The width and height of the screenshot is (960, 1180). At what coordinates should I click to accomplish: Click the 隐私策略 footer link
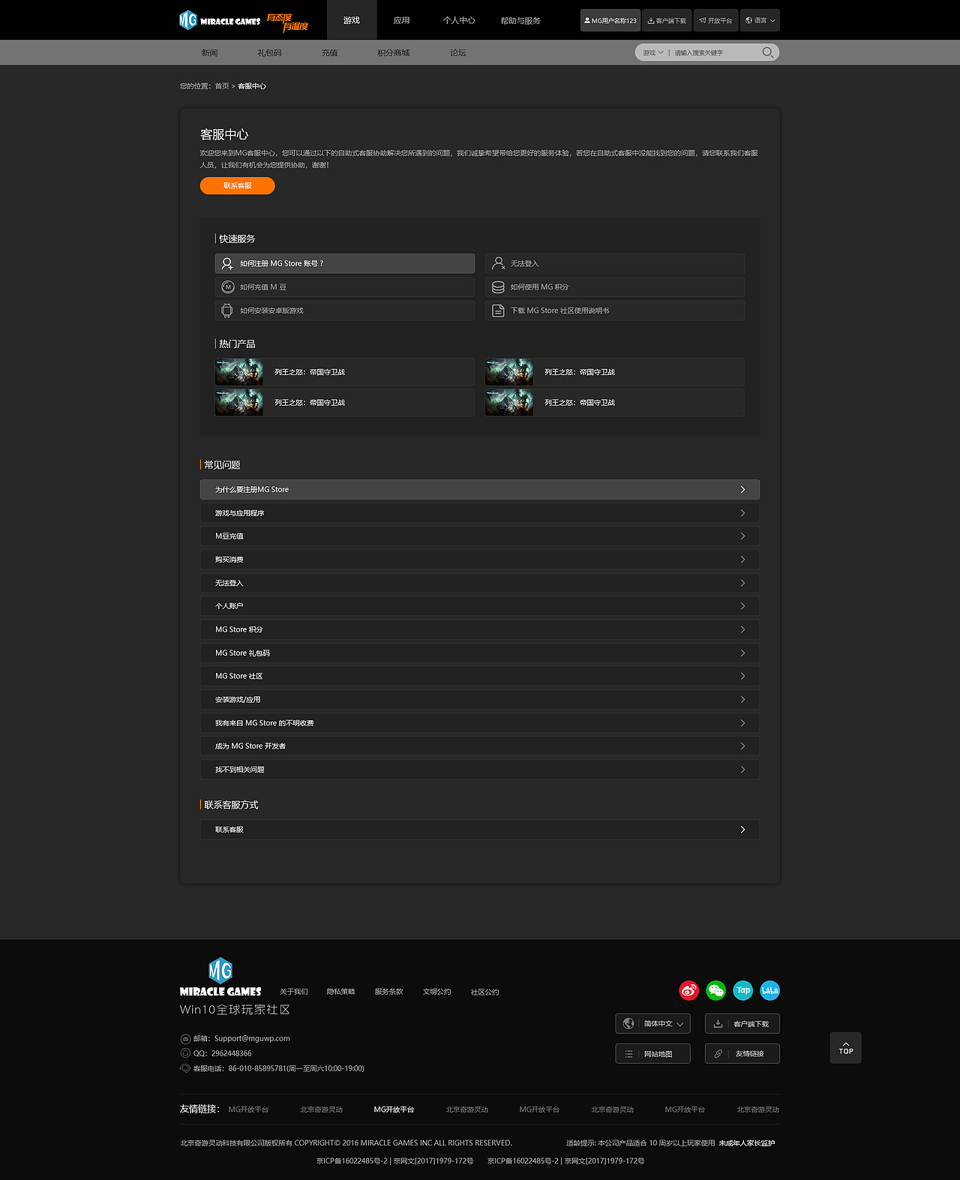(341, 992)
